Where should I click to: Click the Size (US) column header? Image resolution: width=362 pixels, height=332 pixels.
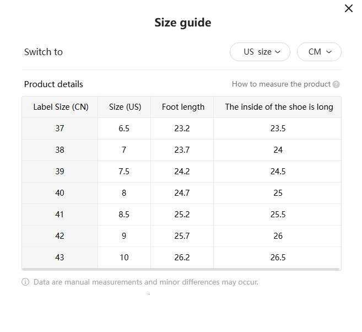125,107
